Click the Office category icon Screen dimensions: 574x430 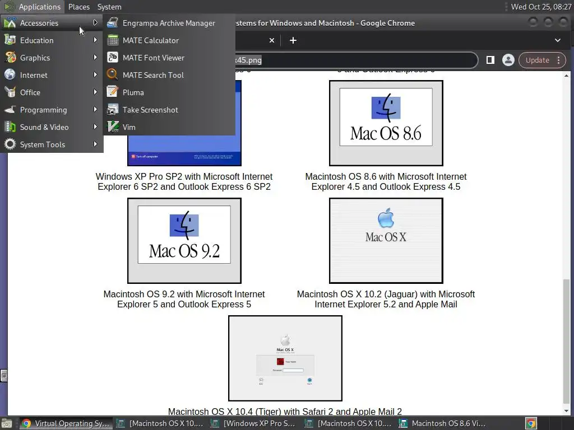(x=10, y=92)
